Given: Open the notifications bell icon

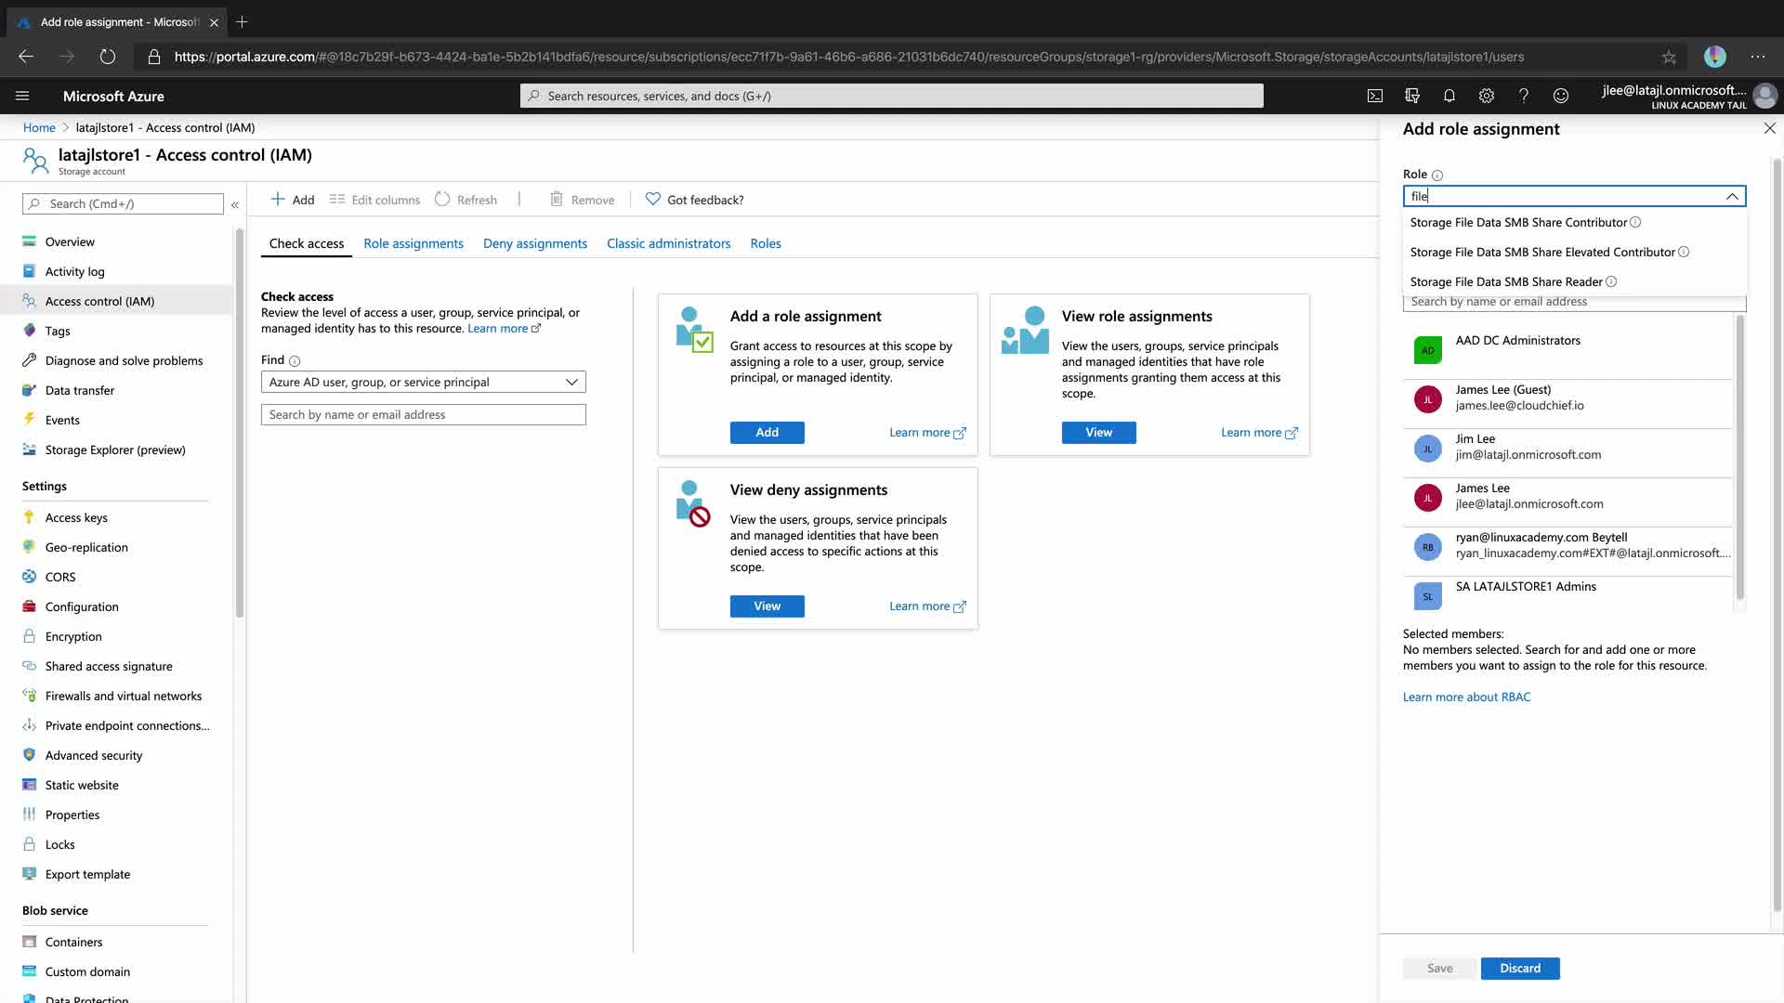Looking at the screenshot, I should [x=1449, y=96].
